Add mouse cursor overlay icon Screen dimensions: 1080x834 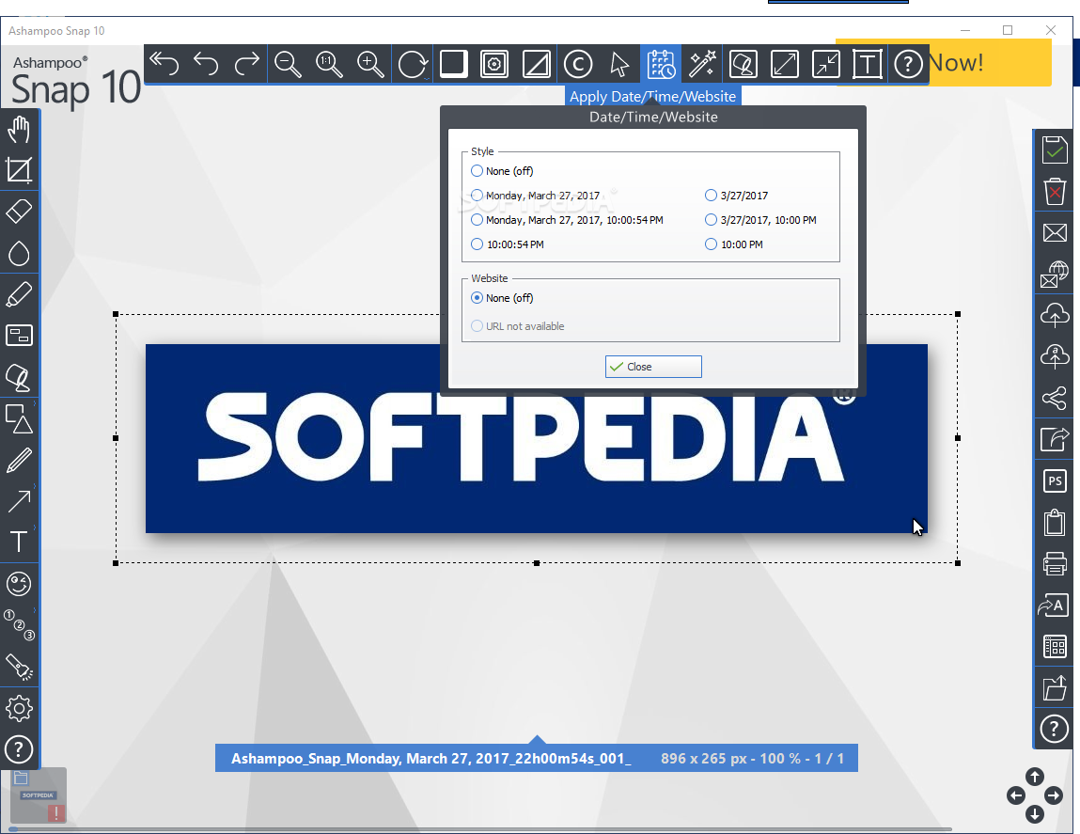tap(619, 64)
